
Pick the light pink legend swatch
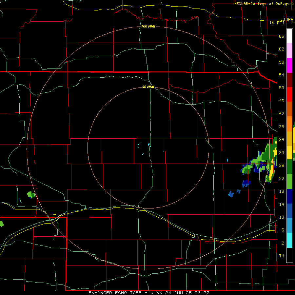click(x=289, y=50)
